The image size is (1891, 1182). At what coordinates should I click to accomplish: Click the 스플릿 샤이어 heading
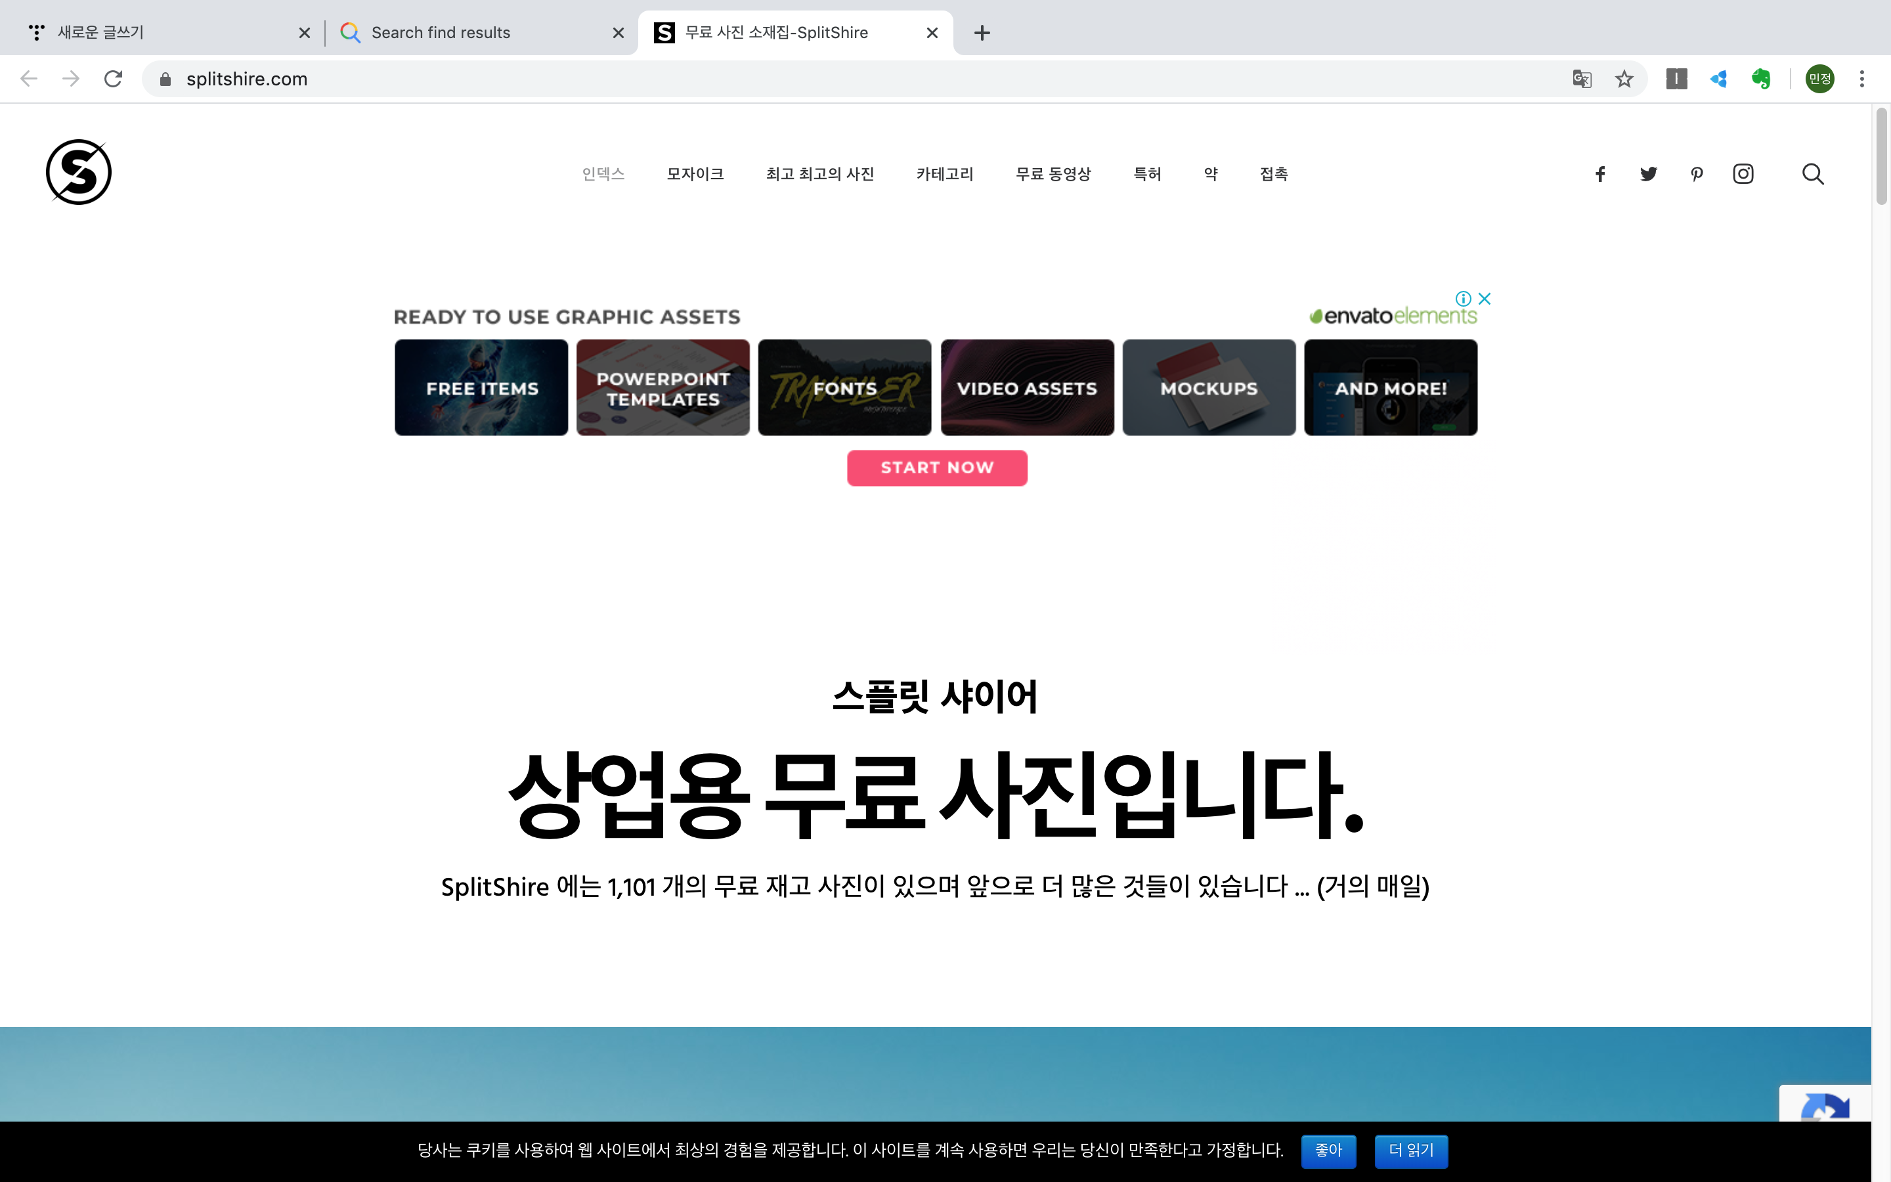click(x=936, y=696)
